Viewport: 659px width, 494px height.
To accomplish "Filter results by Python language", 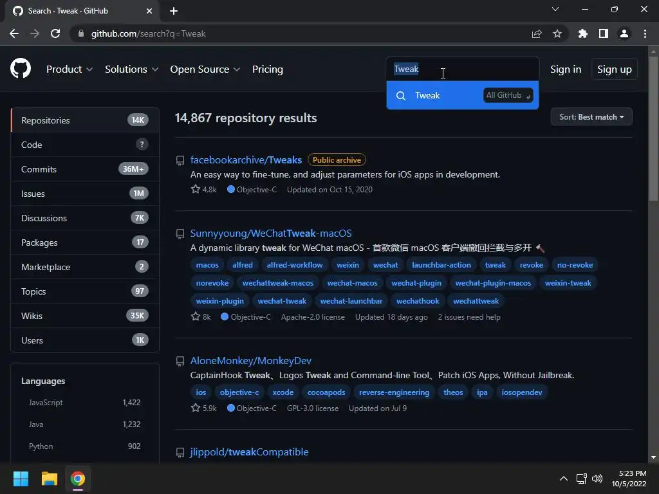I will click(x=84, y=446).
